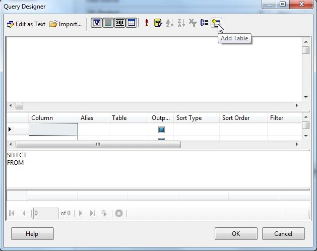Image resolution: width=317 pixels, height=251 pixels.
Task: Open the Import query option
Action: point(66,24)
